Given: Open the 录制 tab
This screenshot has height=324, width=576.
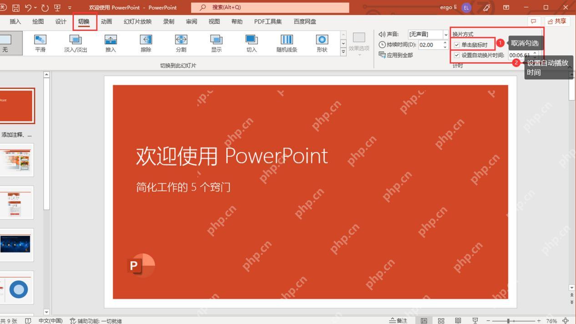Looking at the screenshot, I should tap(169, 21).
